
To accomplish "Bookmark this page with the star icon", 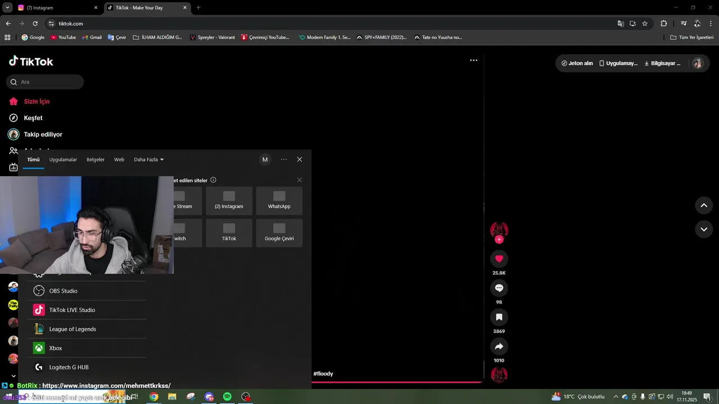I will (645, 24).
